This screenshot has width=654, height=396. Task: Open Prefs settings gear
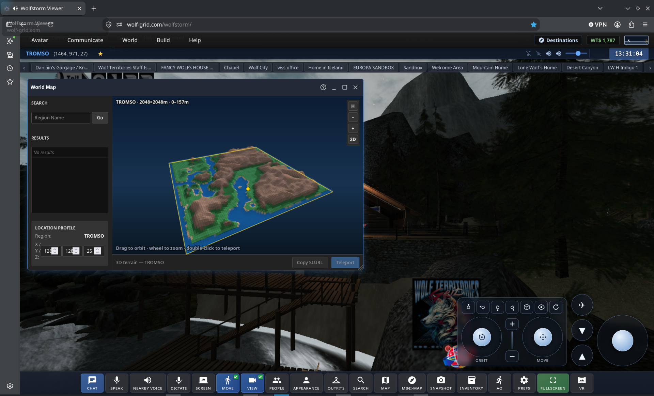[x=524, y=383]
